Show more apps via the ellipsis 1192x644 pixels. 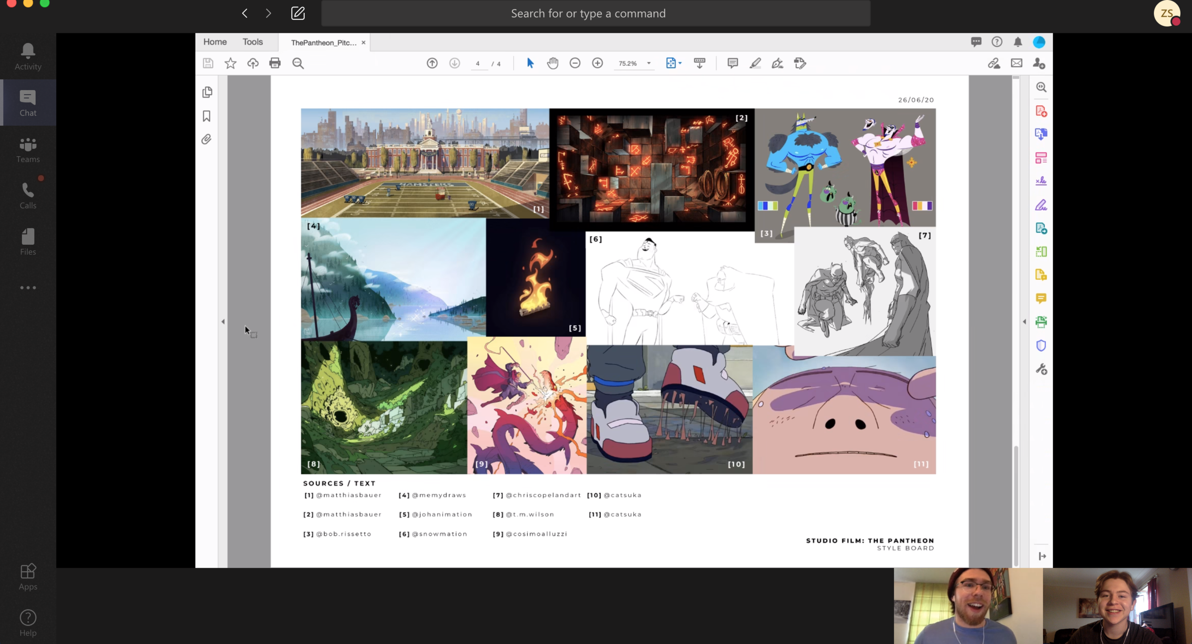click(x=28, y=288)
